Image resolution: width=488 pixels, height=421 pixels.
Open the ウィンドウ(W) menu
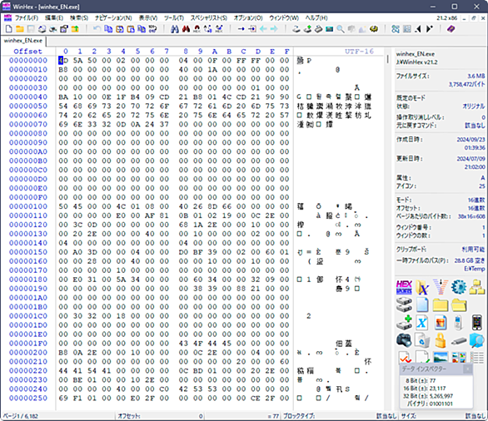pos(284,18)
